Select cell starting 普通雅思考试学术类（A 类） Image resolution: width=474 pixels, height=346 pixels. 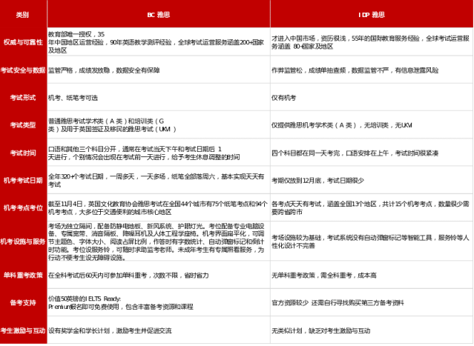click(x=159, y=124)
